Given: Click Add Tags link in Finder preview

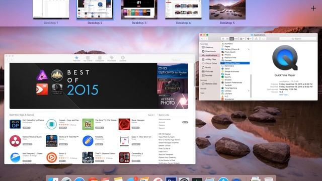Looking at the screenshot, I should (x=284, y=95).
